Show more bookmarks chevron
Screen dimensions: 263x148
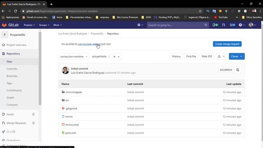237,17
